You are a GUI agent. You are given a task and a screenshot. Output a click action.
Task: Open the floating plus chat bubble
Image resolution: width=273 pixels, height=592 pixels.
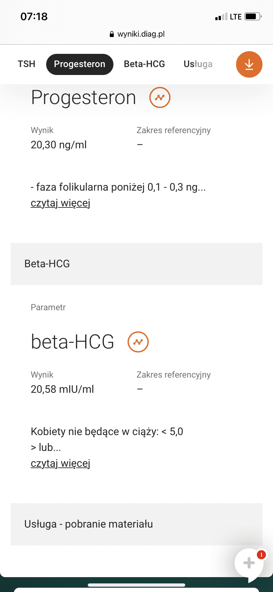[249, 563]
